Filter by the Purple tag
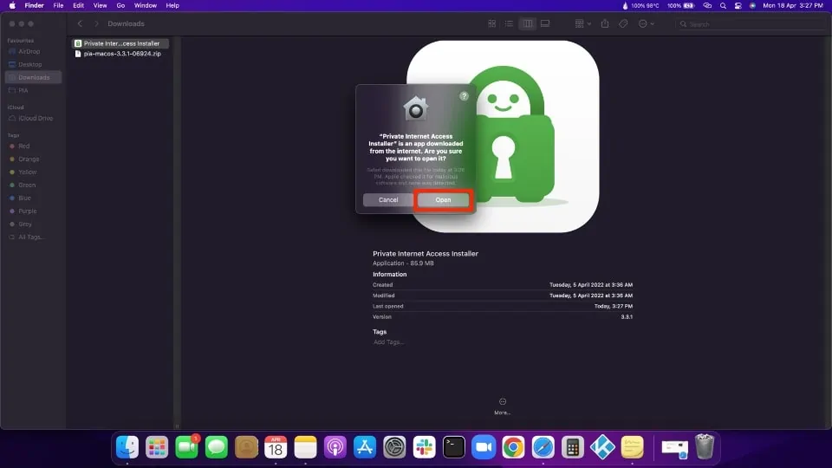Viewport: 832px width, 468px height. point(33,211)
